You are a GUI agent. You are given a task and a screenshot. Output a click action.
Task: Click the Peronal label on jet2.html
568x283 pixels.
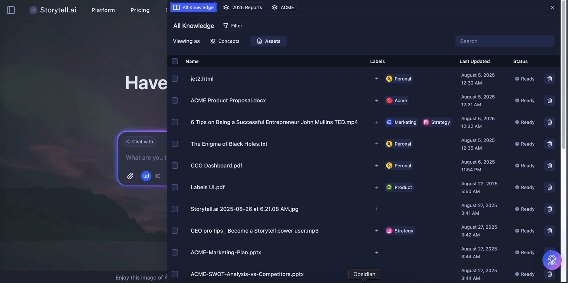(399, 79)
